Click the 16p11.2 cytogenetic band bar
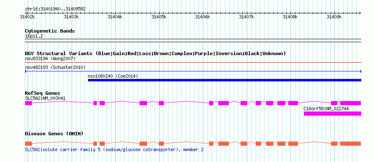The width and height of the screenshot is (373, 162). coord(193,40)
